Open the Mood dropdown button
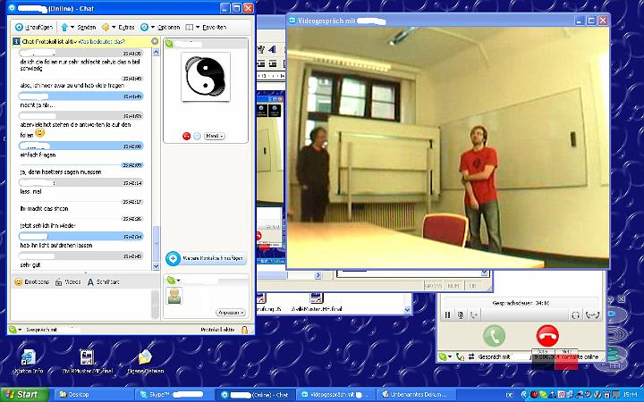The width and height of the screenshot is (644, 402). coord(215,136)
